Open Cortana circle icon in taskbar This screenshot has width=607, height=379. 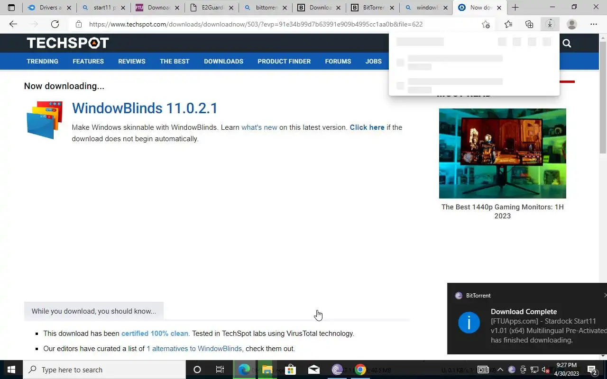197,370
